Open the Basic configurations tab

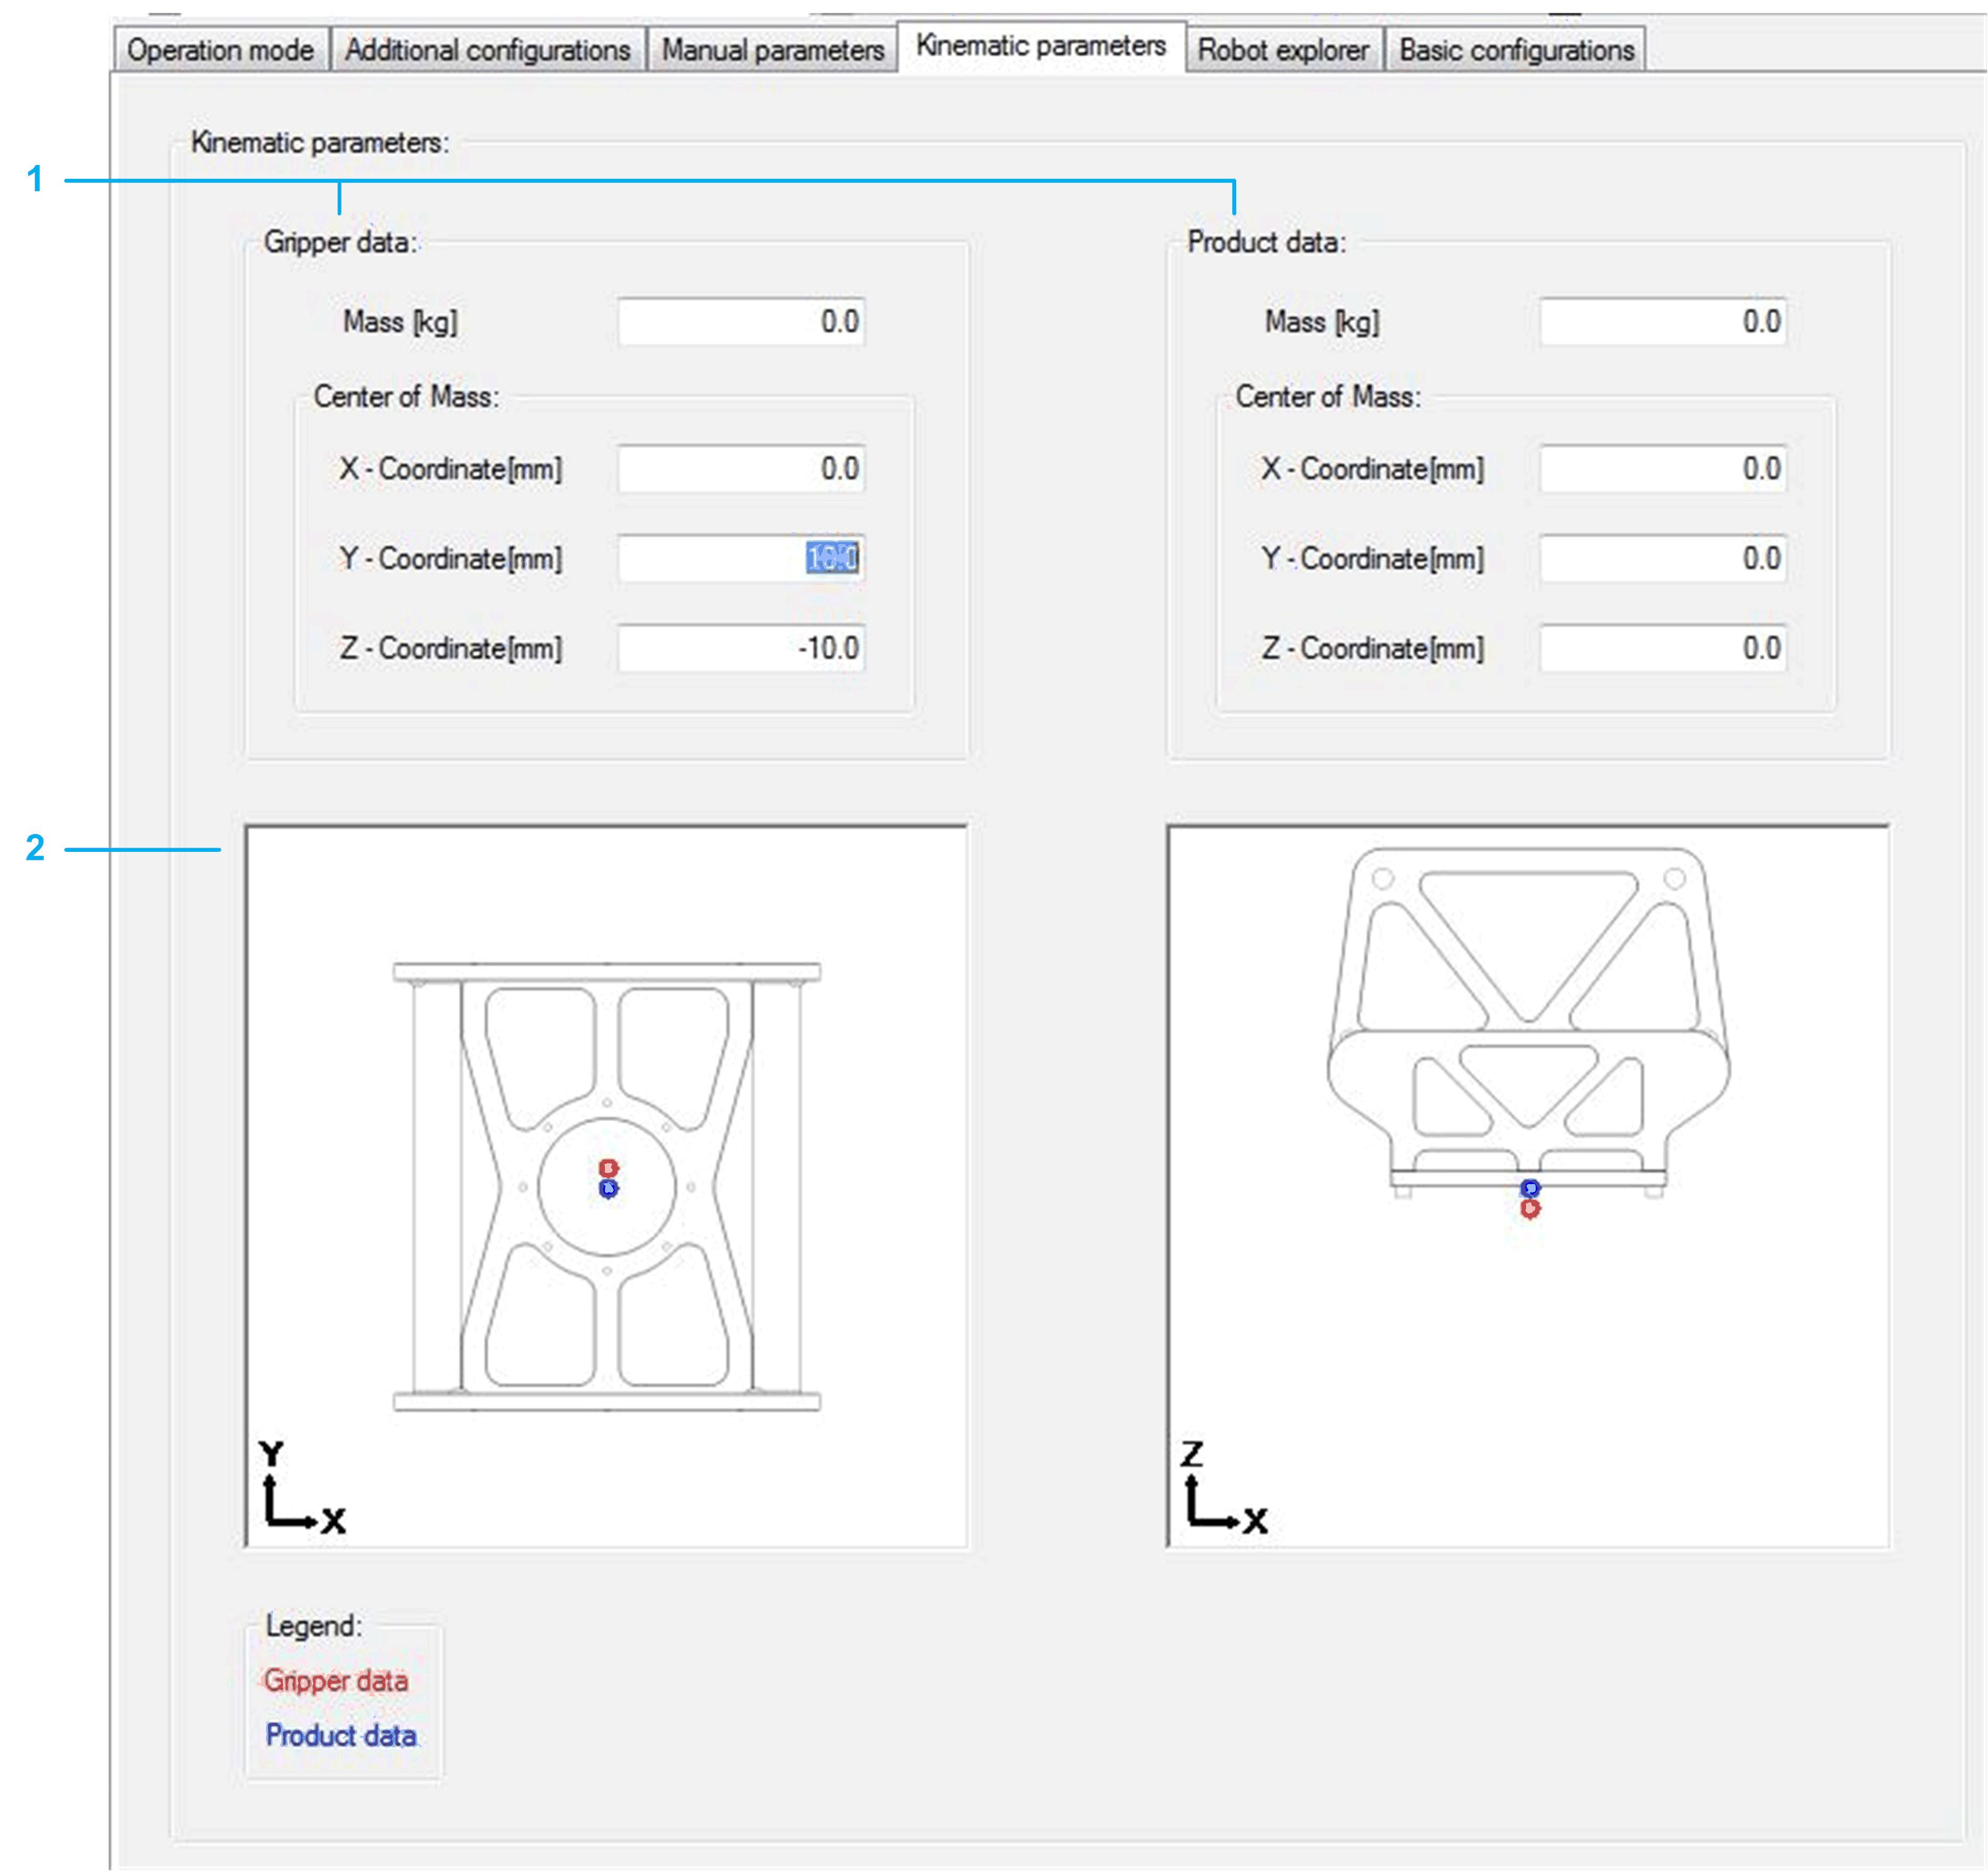pyautogui.click(x=1515, y=50)
